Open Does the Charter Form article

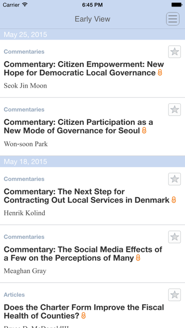tap(84, 312)
